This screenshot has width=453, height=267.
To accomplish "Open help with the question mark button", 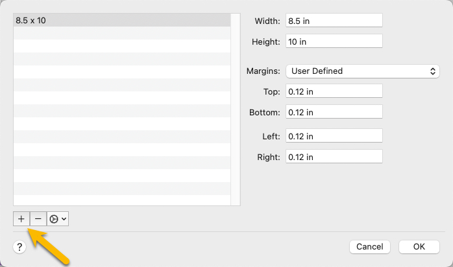I will 19,246.
